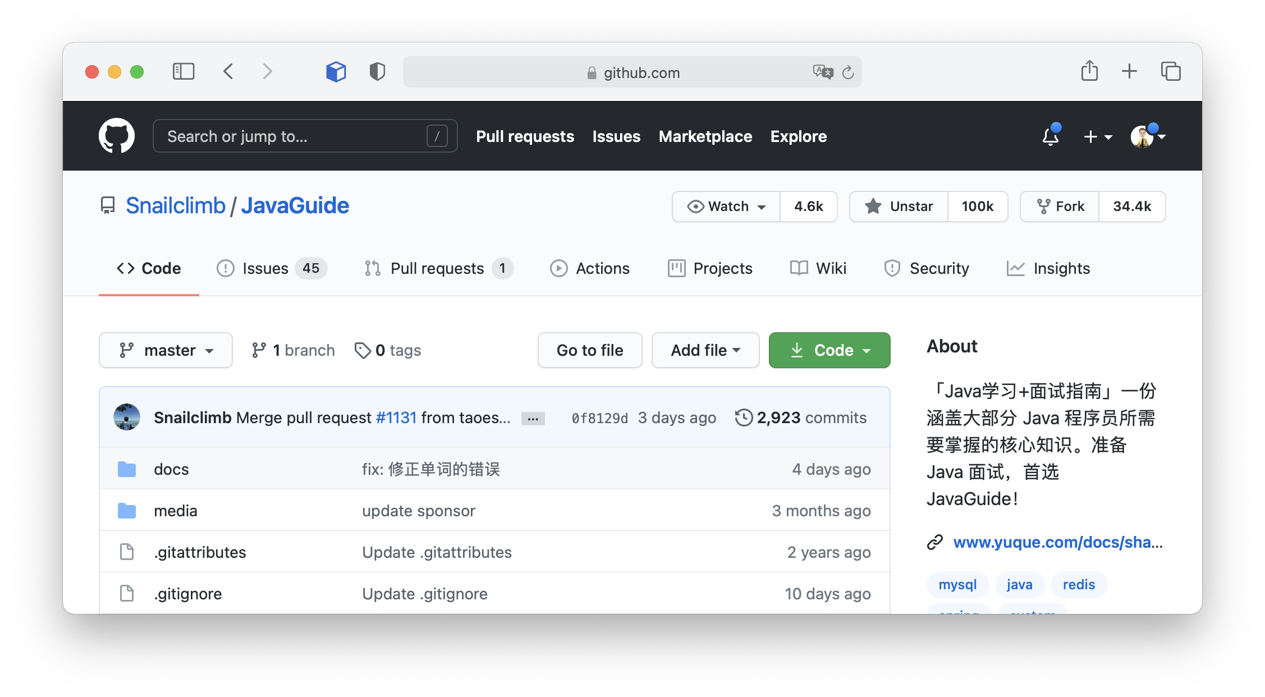The width and height of the screenshot is (1265, 697).
Task: Focus the Search or jump to field
Action: pos(305,136)
